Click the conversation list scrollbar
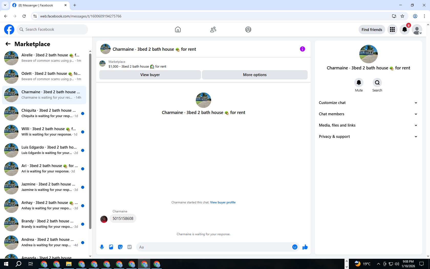 [90, 141]
